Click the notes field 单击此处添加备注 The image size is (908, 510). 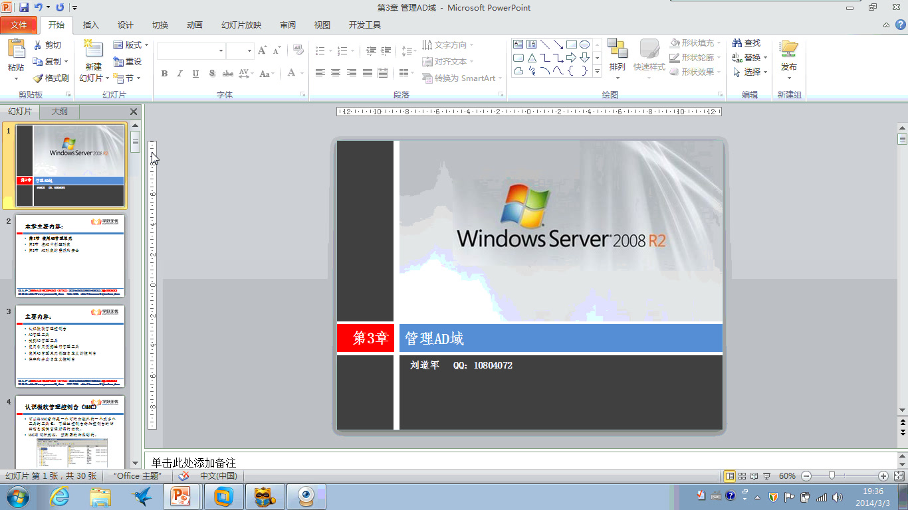click(x=519, y=461)
